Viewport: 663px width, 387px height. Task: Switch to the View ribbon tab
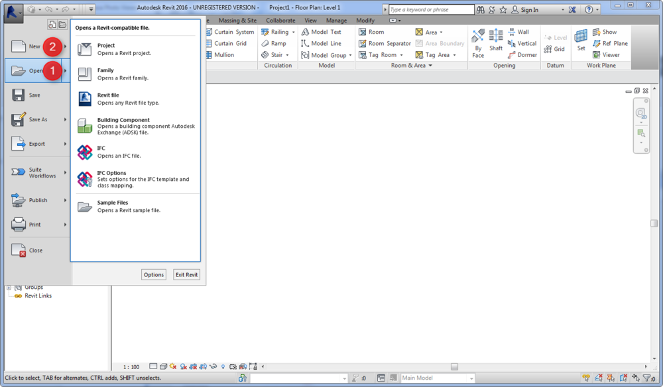pos(310,21)
